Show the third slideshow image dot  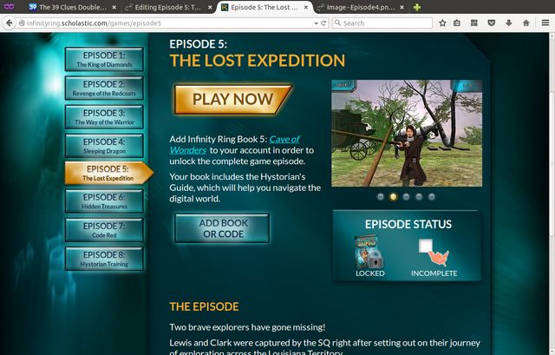[406, 197]
